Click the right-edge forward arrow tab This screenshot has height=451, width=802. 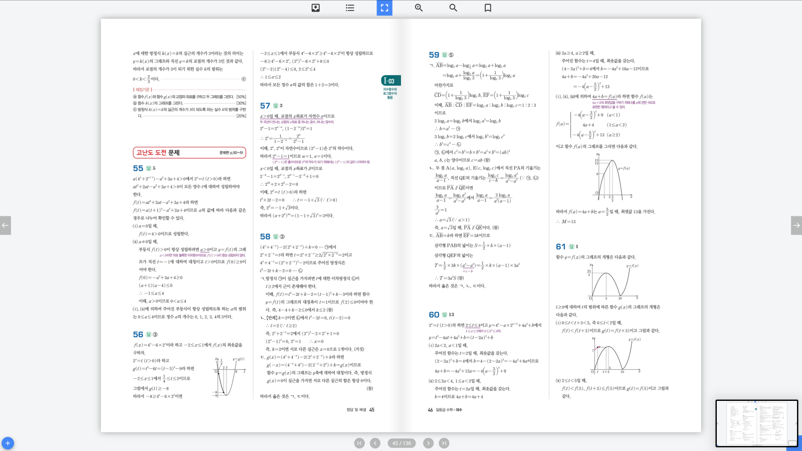coord(796,225)
